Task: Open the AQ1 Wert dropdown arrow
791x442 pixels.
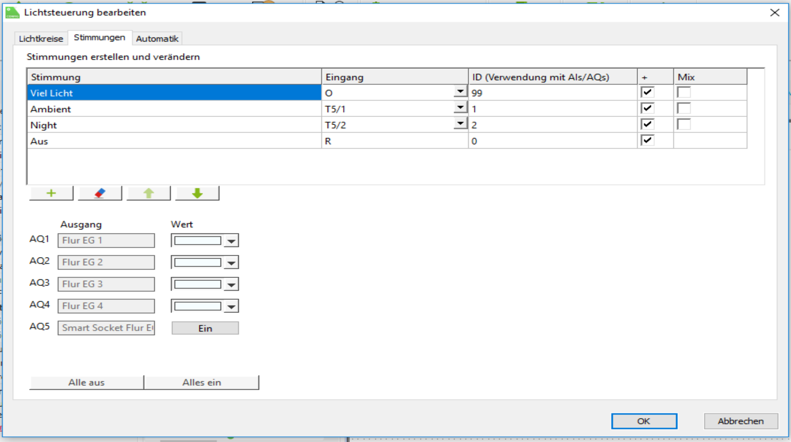Action: tap(231, 241)
